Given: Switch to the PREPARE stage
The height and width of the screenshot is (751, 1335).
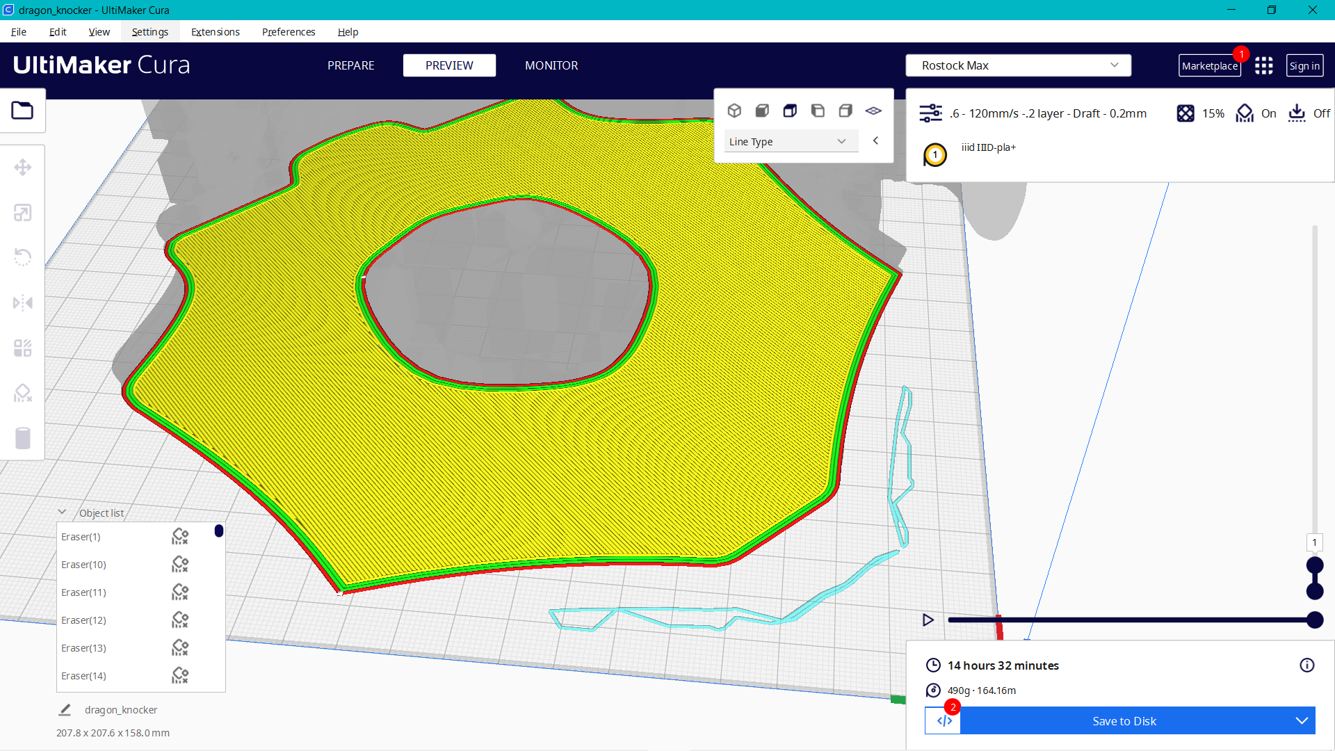Looking at the screenshot, I should pyautogui.click(x=350, y=65).
